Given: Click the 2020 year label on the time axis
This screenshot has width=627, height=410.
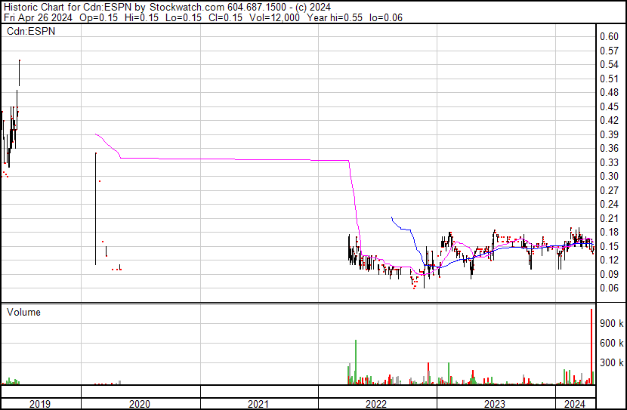Looking at the screenshot, I should click(140, 404).
